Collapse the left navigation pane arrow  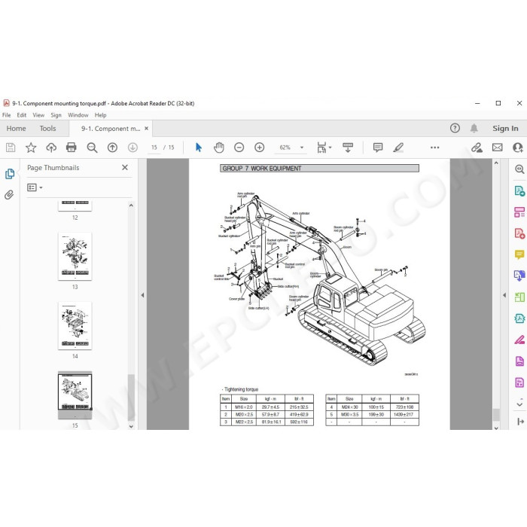click(142, 295)
